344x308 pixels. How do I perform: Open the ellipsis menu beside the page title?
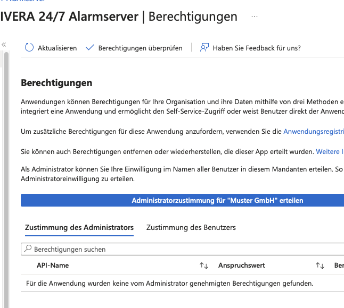[x=255, y=16]
